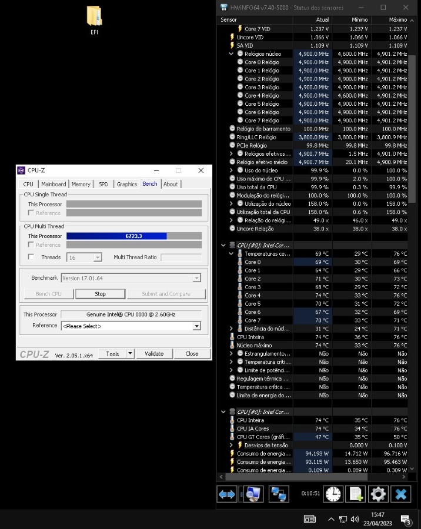Open the network icon in the system tray
Screen dimensions: 421x529
pos(343,519)
